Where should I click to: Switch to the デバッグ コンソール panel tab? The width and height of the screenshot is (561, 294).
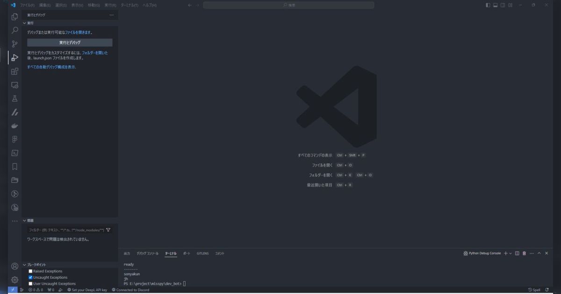tap(147, 253)
